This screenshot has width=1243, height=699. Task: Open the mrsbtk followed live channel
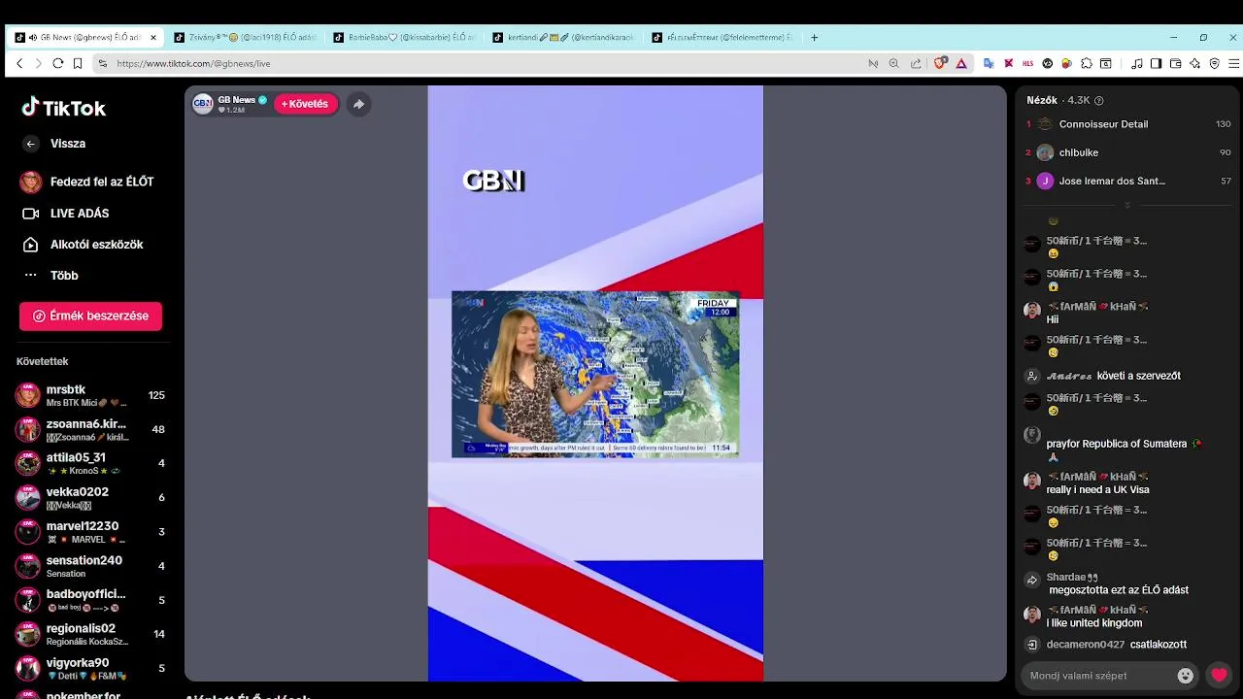pos(90,395)
